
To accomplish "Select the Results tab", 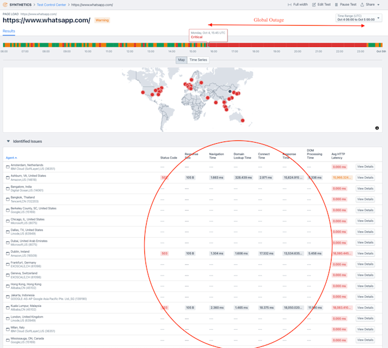I will pyautogui.click(x=9, y=31).
